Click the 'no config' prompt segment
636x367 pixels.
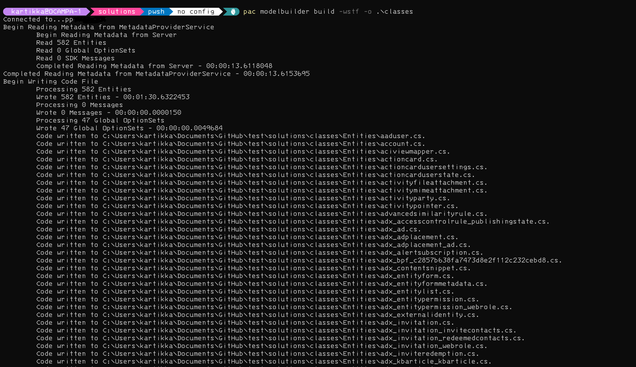click(x=195, y=11)
